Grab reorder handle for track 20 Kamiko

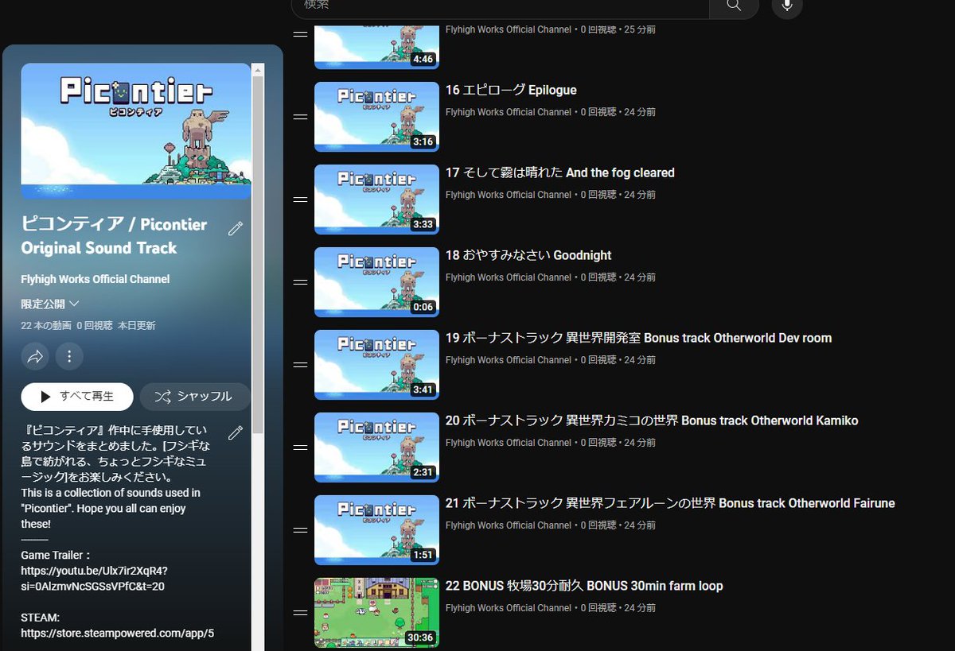300,448
